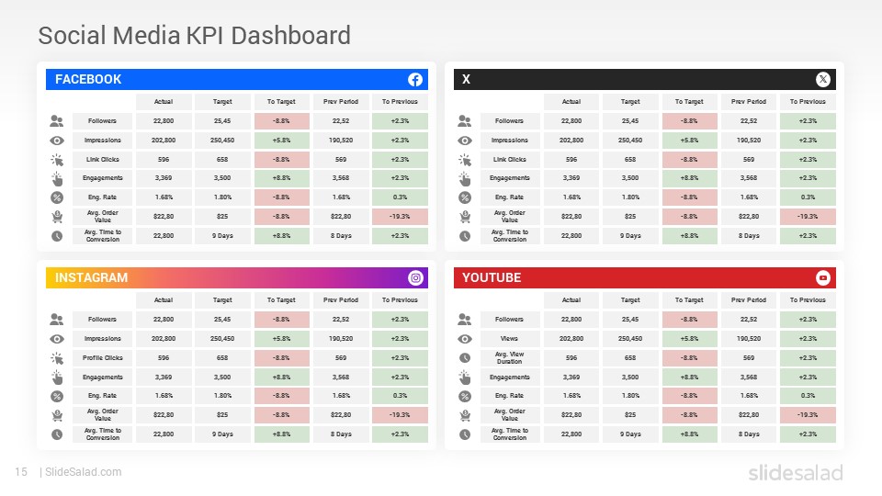Click X Engagements target value 3,500
Screen dimensions: 882x496
coord(630,177)
